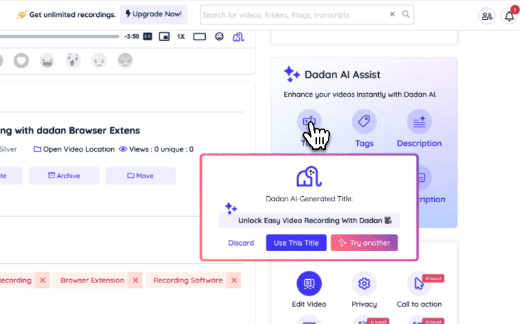Click remaining time -3:50 display
The width and height of the screenshot is (520, 324).
pos(132,37)
